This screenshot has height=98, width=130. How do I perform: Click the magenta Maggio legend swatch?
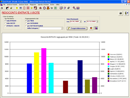108,64
